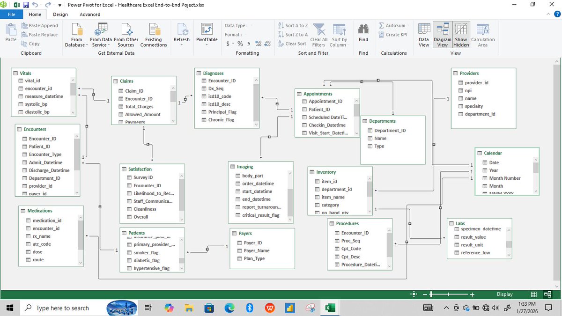The width and height of the screenshot is (562, 316).
Task: Click the Find binoculars icon
Action: 363,29
